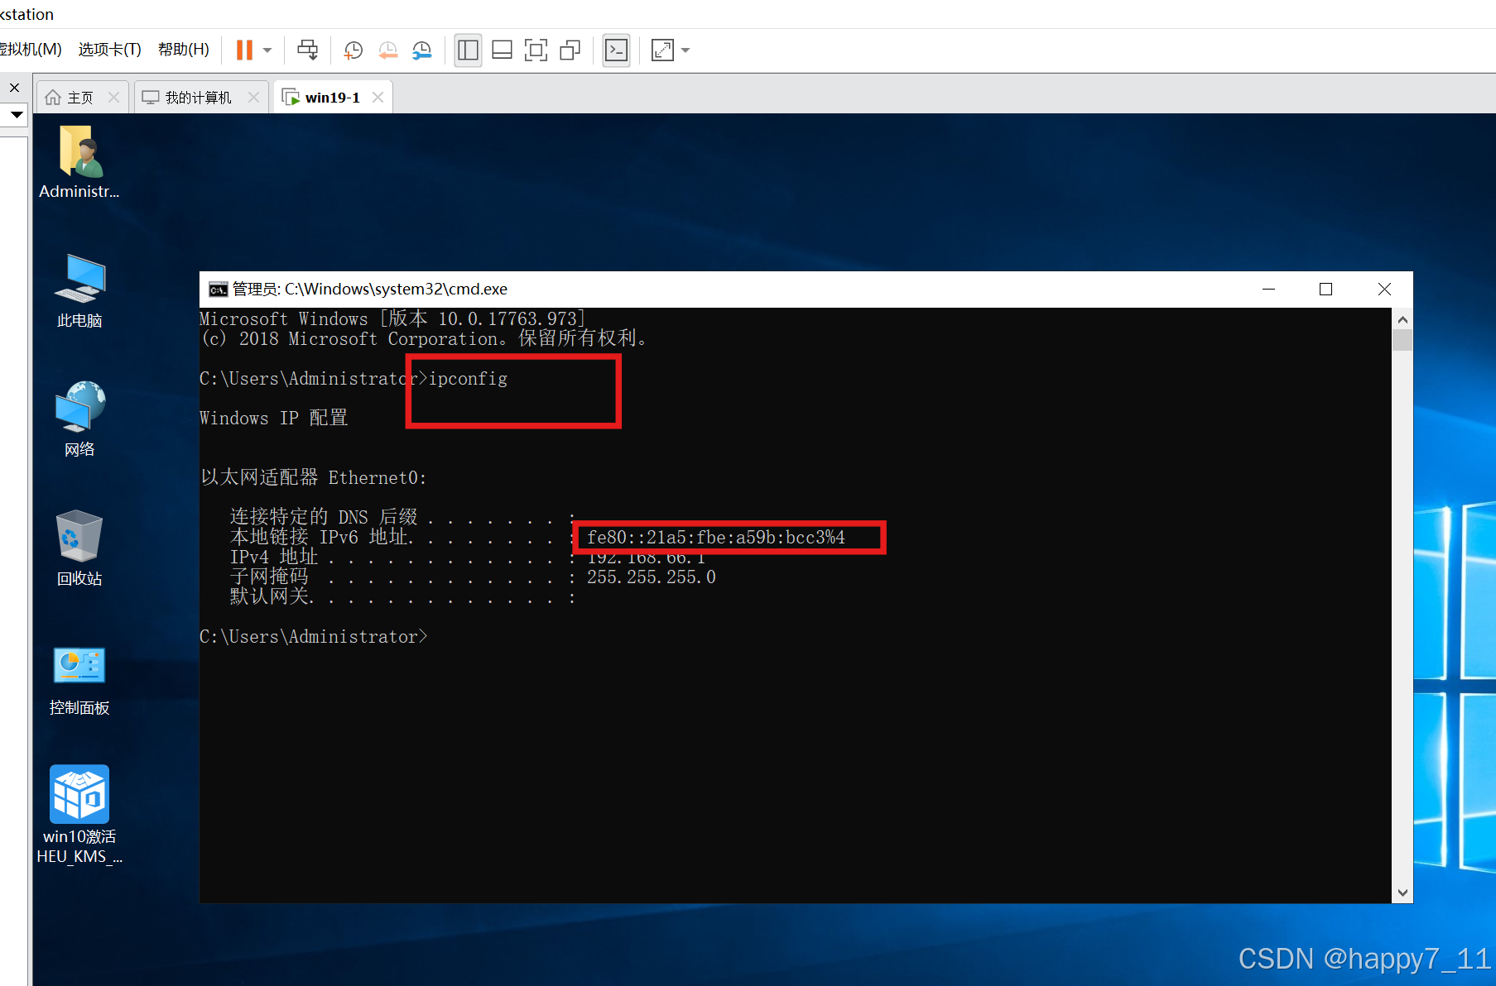
Task: Open the 虚拟机(M) menu
Action: click(x=31, y=50)
